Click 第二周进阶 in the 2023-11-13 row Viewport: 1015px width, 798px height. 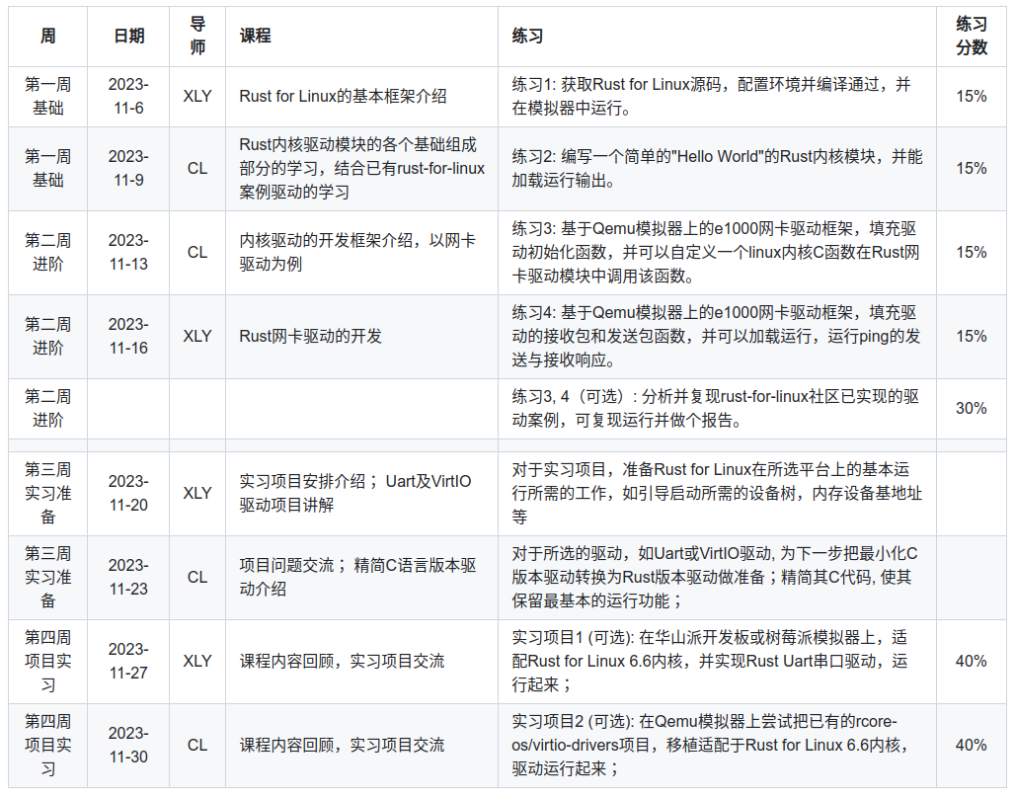point(48,253)
